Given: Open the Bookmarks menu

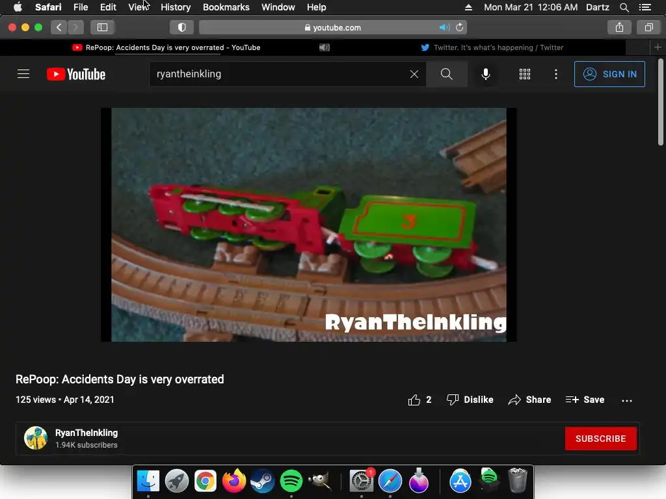Looking at the screenshot, I should coord(226,7).
